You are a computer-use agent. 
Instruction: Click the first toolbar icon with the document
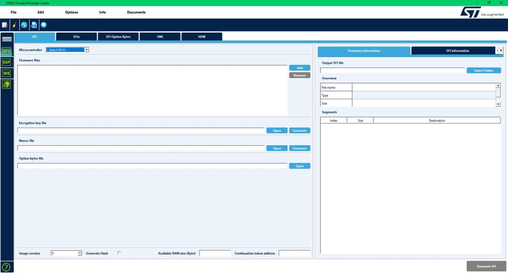point(4,25)
